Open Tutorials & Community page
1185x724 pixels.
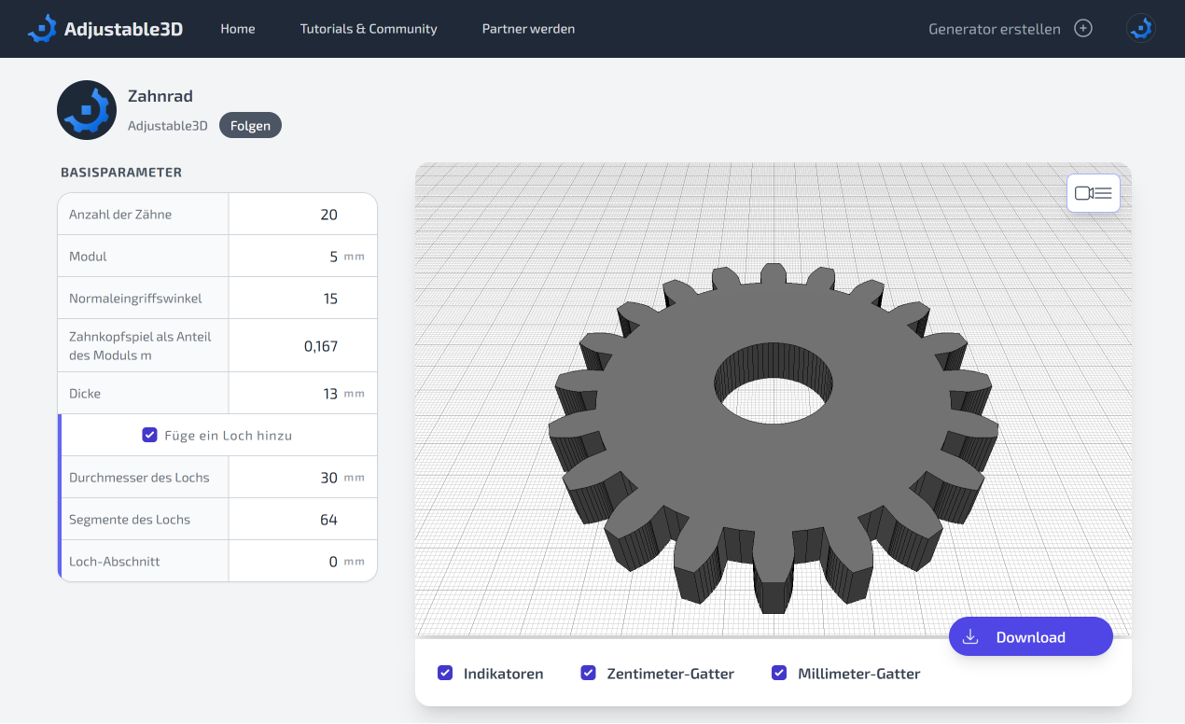point(369,29)
